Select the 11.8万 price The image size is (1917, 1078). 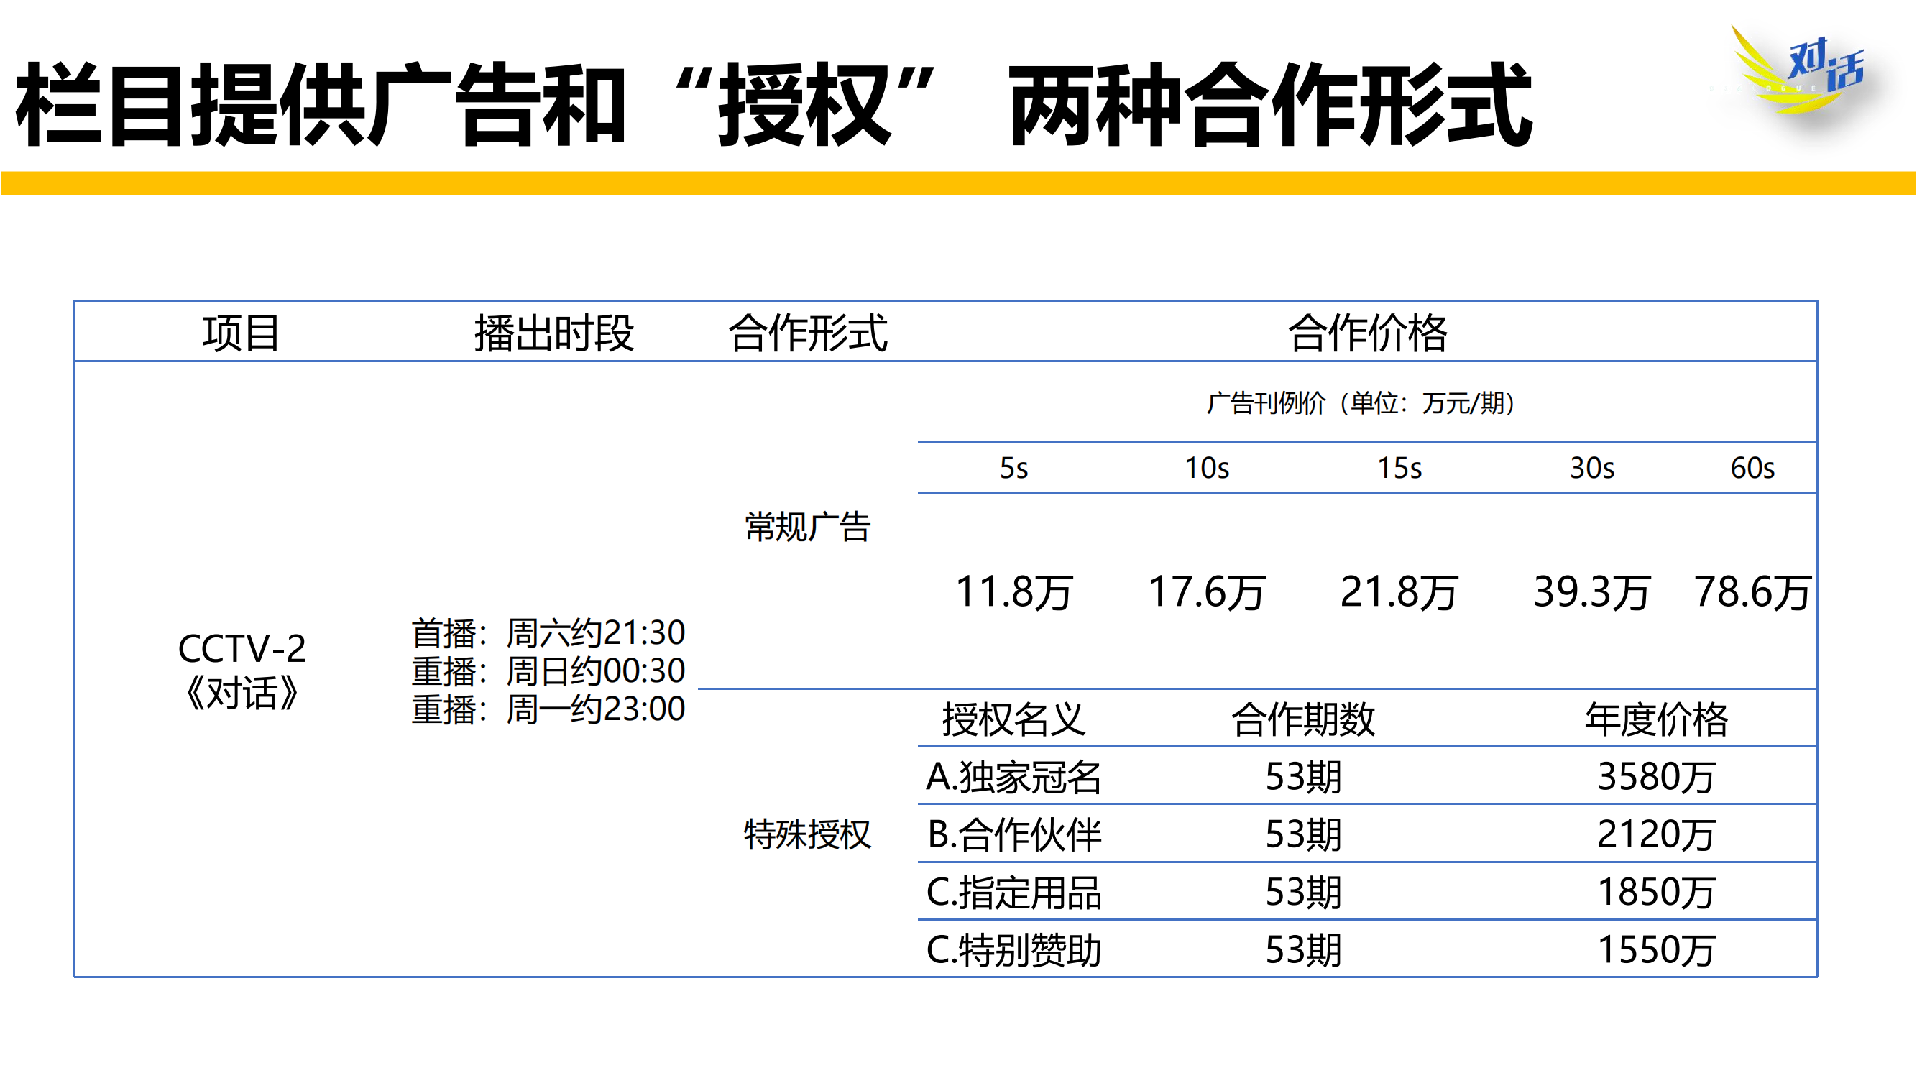[1014, 592]
